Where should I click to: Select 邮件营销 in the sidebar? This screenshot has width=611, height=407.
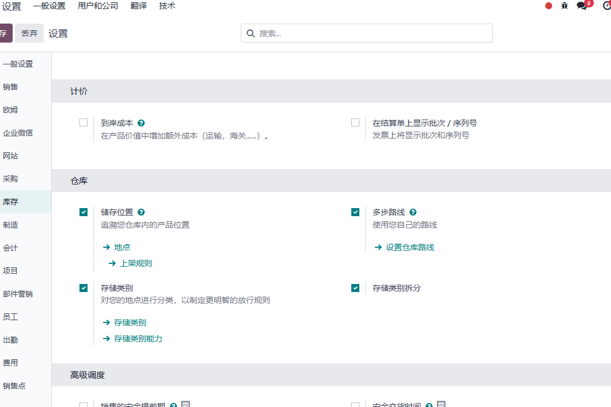(25, 294)
